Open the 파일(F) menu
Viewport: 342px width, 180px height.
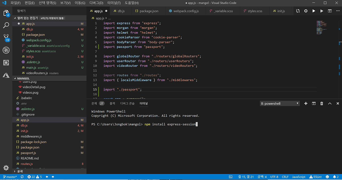click(16, 3)
